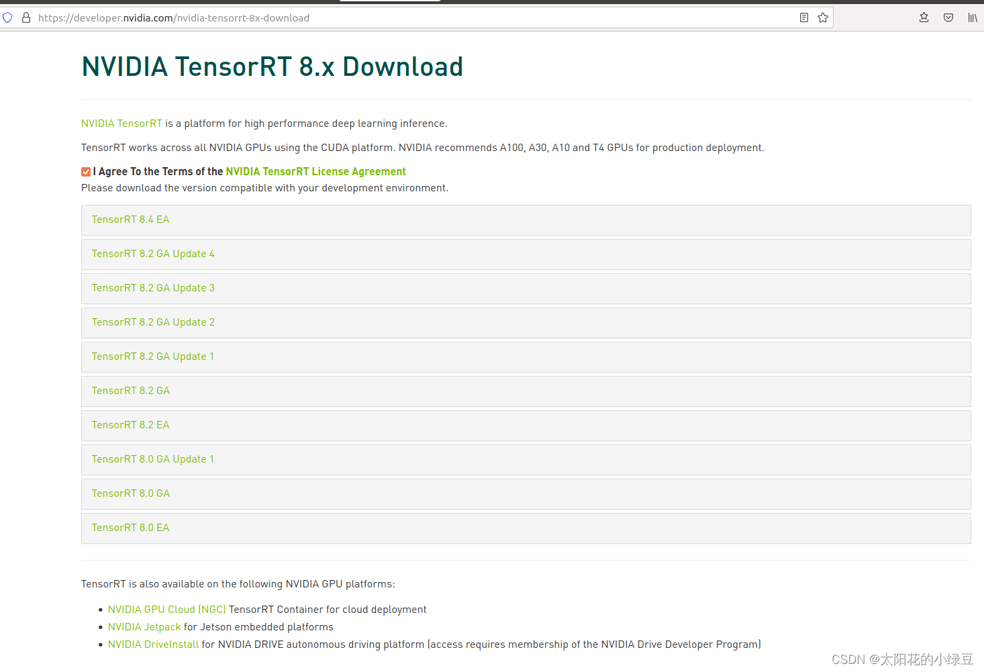Uncheck the license agreement checkbox
This screenshot has width=984, height=672.
click(86, 172)
